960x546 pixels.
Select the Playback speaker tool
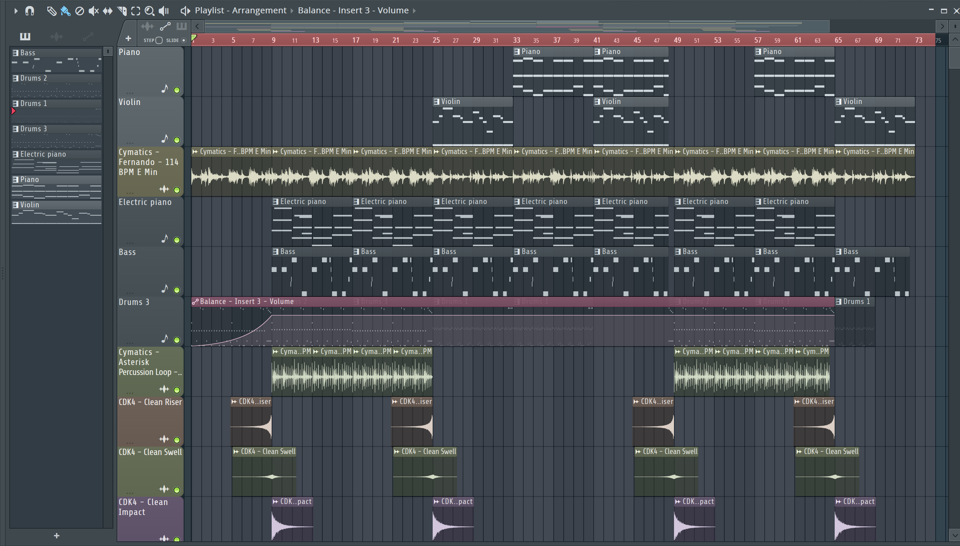tap(164, 11)
